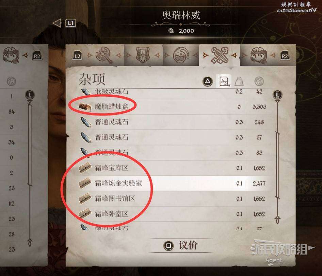This screenshot has height=276, width=322.
Task: Open the weapons axe category tab
Action: 104,55
